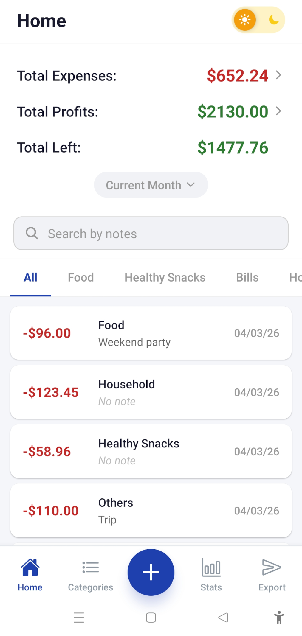Expand Total Expenses details chevron
Image resolution: width=302 pixels, height=636 pixels.
coord(278,75)
